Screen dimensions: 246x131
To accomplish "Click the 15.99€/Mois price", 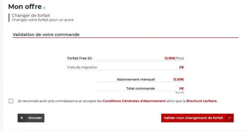I will point(174,58).
